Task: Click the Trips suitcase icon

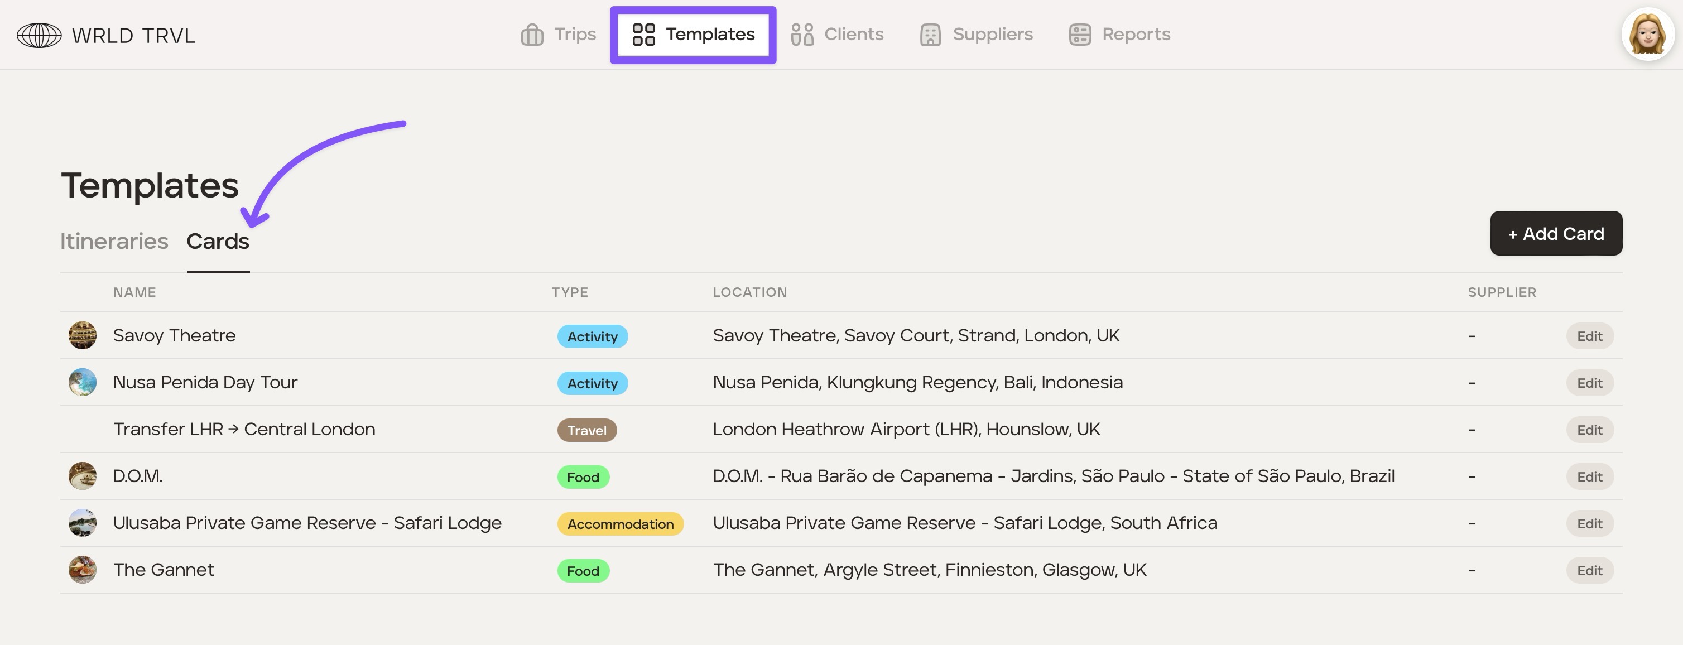Action: pyautogui.click(x=532, y=35)
